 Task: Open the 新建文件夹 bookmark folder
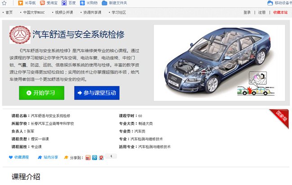click(115, 3)
